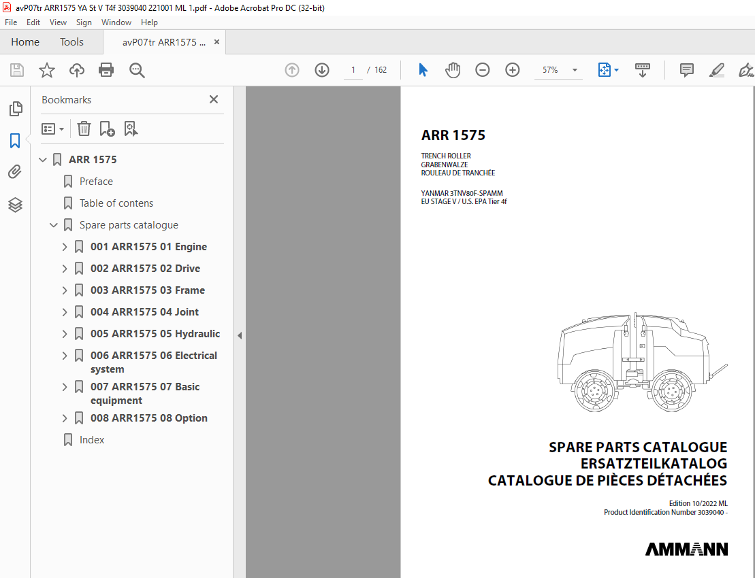The height and width of the screenshot is (578, 755).
Task: Open the Attachments paperclip panel
Action: coord(15,172)
